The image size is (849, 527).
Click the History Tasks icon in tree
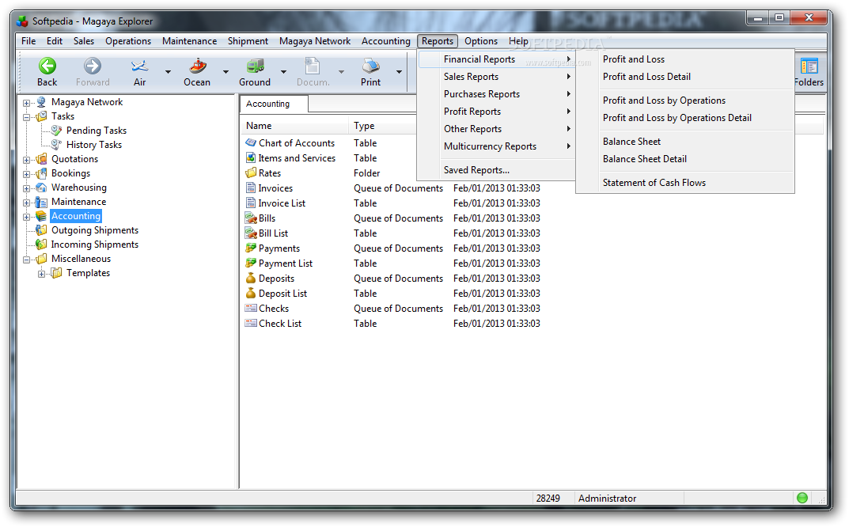56,145
